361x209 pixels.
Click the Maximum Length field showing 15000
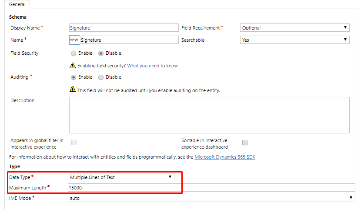tap(211, 188)
